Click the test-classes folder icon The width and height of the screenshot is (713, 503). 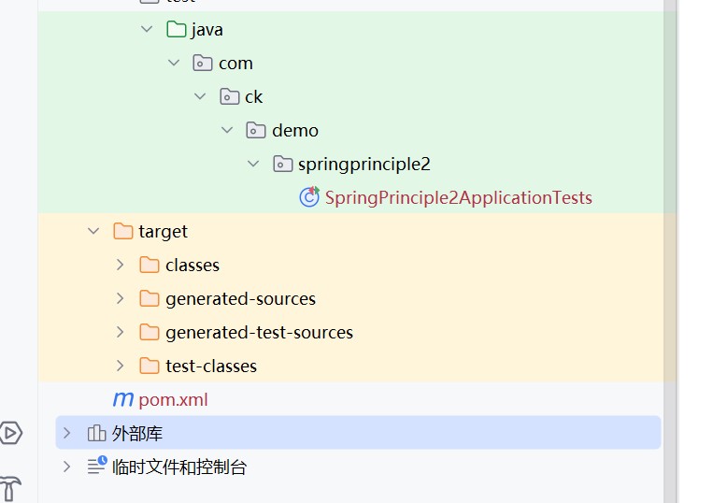[149, 366]
